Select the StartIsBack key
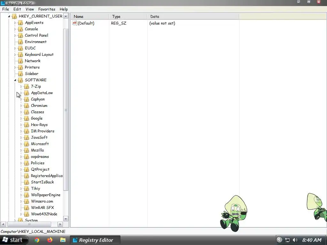327x245 pixels. 42,182
